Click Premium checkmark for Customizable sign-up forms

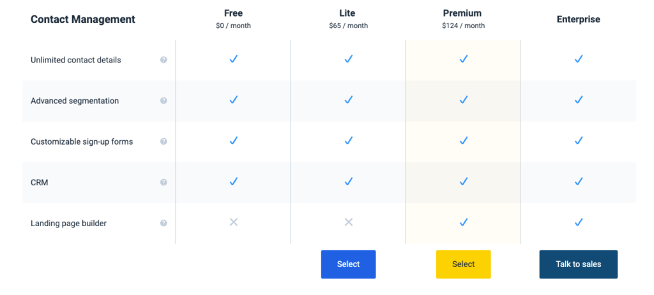pos(464,141)
